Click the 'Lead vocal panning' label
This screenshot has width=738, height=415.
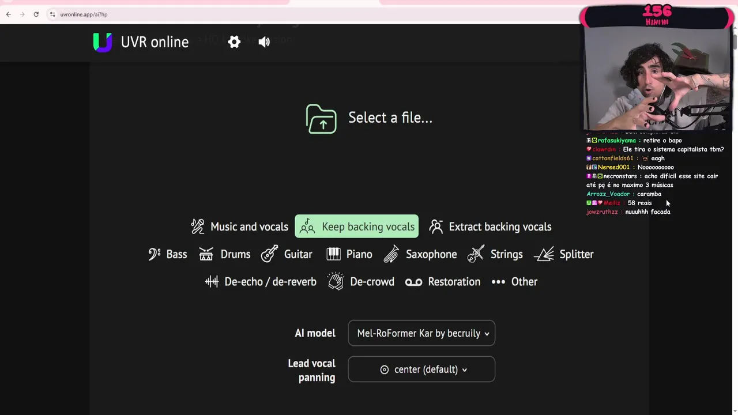[x=312, y=370]
